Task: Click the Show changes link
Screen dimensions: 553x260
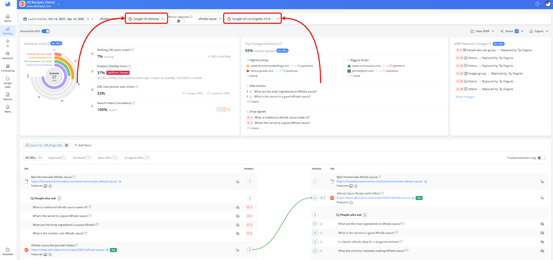Action: click(x=465, y=97)
